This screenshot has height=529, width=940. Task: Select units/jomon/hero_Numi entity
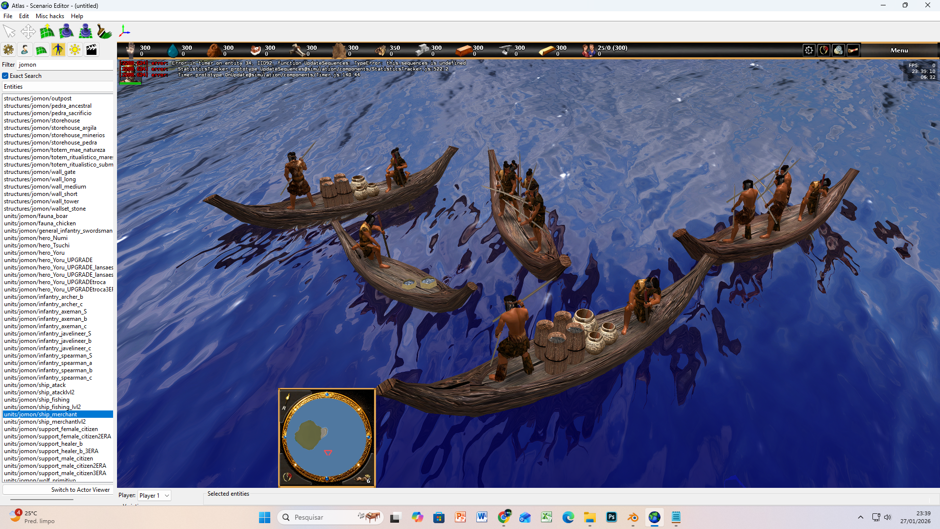[36, 238]
